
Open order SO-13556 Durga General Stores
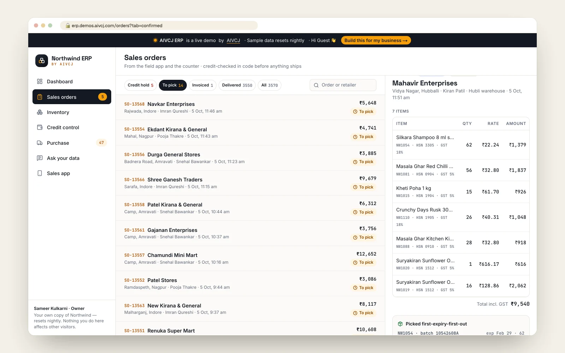tap(250, 158)
